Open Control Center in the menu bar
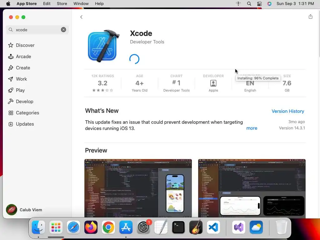 pos(259,4)
